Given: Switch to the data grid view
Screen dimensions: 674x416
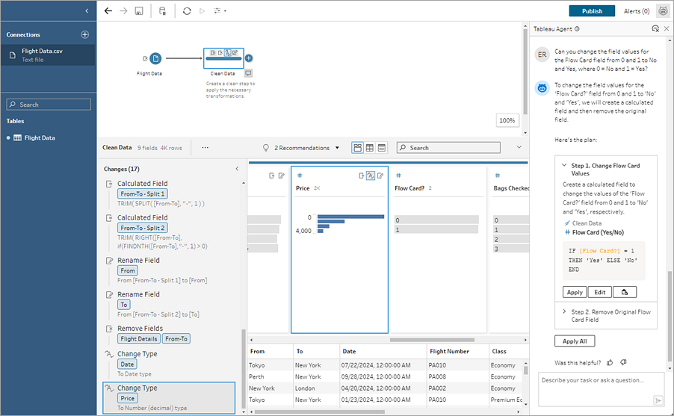Looking at the screenshot, I should (369, 148).
